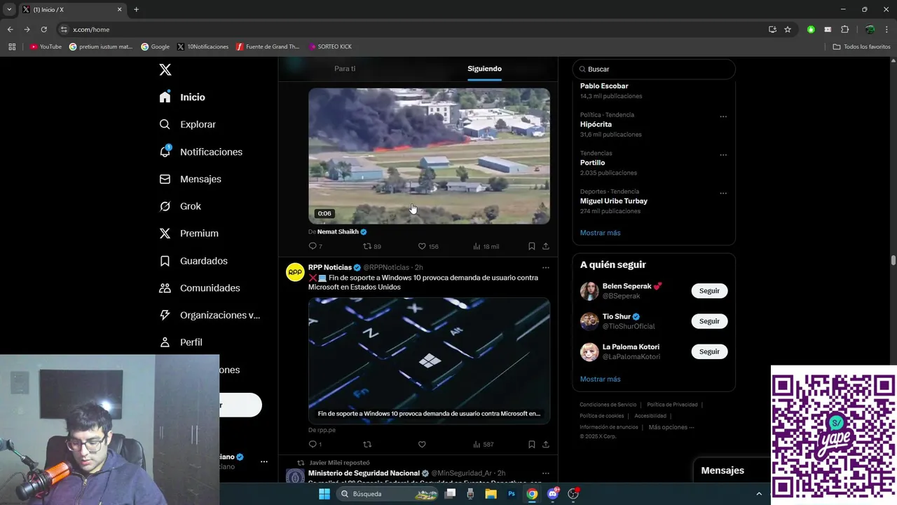Repost the fire video post with 89 reposts

(x=371, y=246)
